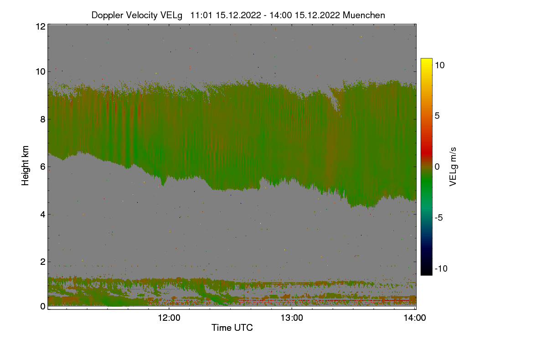Click the 8 km height tick label
Screen dimensions: 547x364
[43, 119]
